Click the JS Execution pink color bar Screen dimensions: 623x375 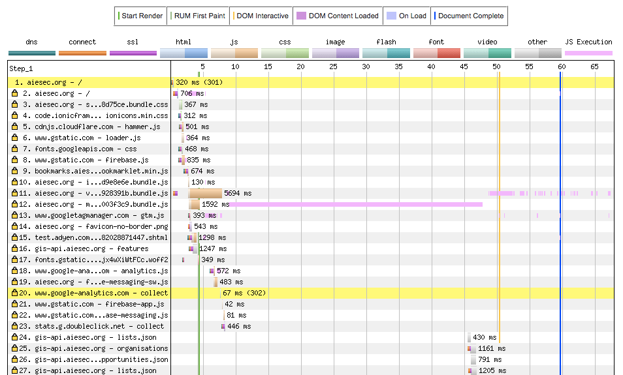(588, 53)
